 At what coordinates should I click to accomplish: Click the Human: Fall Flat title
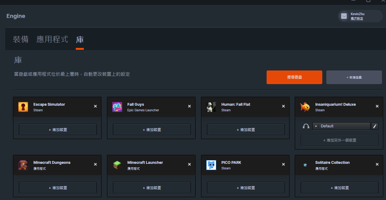235,105
